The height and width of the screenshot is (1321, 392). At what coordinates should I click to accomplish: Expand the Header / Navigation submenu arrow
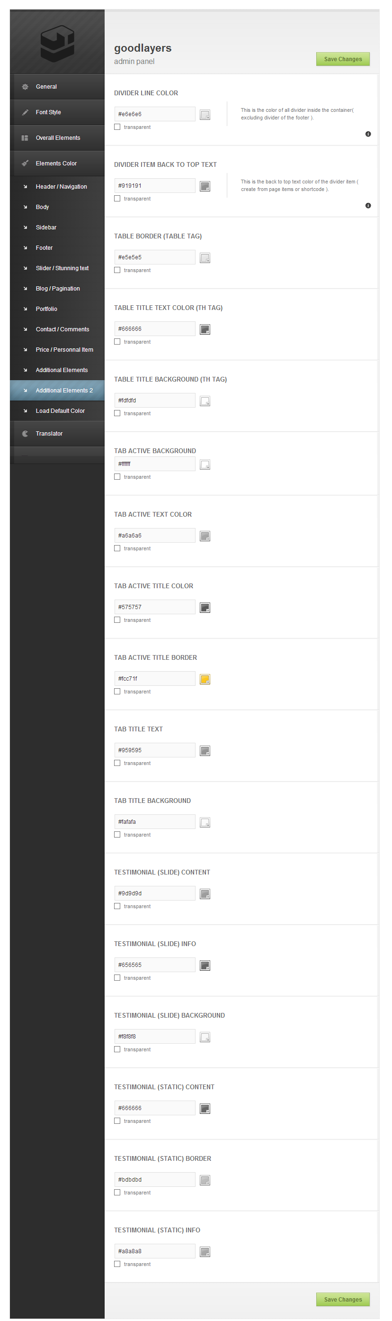point(25,187)
